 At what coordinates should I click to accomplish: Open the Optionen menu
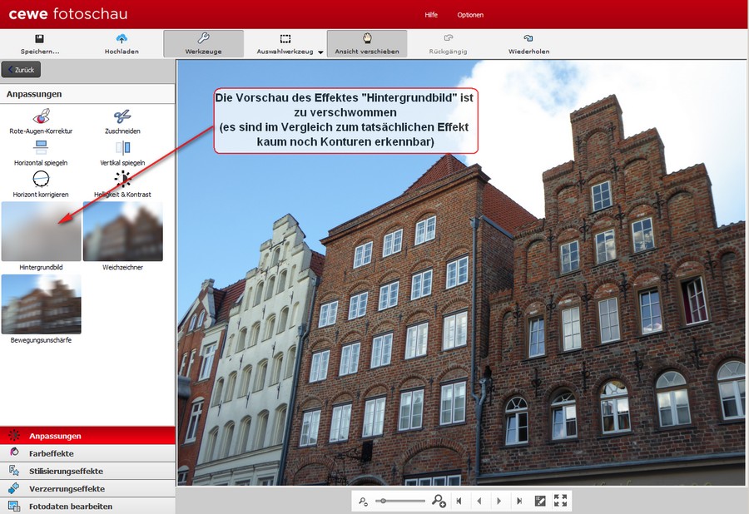point(470,15)
